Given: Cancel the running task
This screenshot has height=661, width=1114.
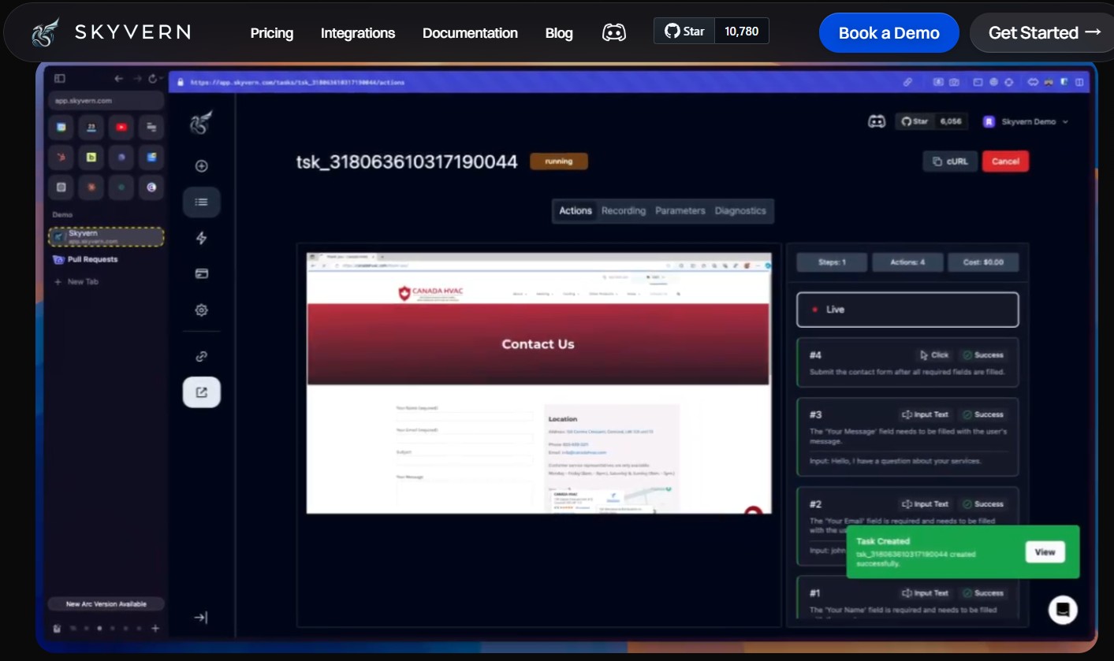Looking at the screenshot, I should coord(1005,162).
